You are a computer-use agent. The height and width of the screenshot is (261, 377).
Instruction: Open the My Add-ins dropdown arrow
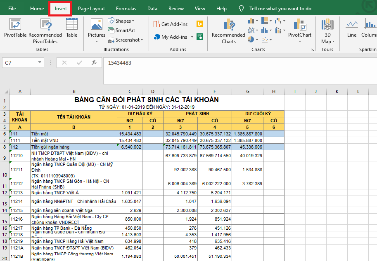coord(192,37)
